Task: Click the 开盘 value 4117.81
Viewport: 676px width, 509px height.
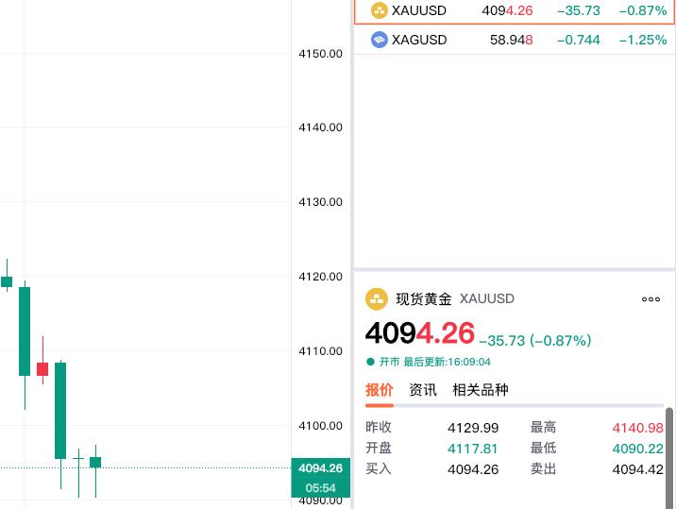Action: point(473,449)
